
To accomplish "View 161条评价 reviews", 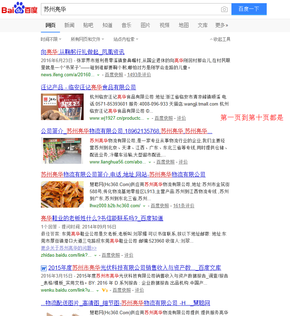I will click(184, 206).
